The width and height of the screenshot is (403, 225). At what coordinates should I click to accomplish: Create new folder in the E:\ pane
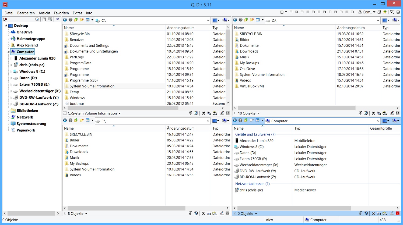coord(82,120)
